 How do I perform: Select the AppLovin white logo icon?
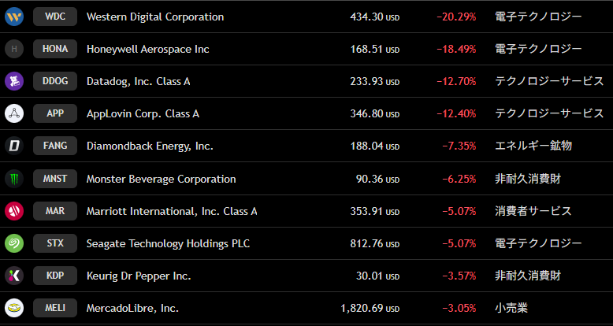[14, 113]
